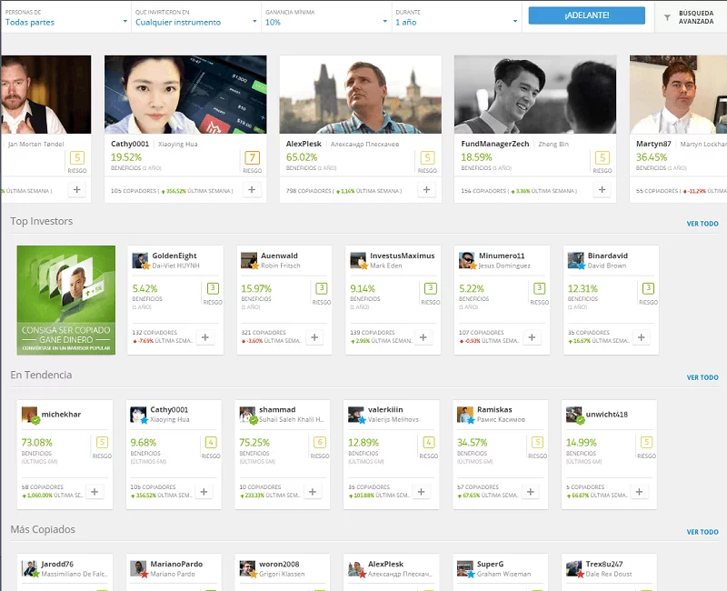Image resolution: width=727 pixels, height=591 pixels.
Task: Add FundManagerZech with plus button
Action: point(602,189)
